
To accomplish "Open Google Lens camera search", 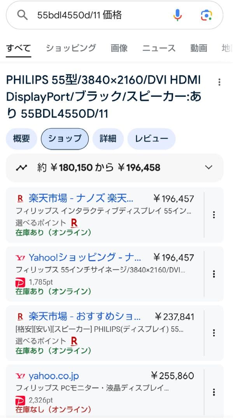I will click(206, 15).
